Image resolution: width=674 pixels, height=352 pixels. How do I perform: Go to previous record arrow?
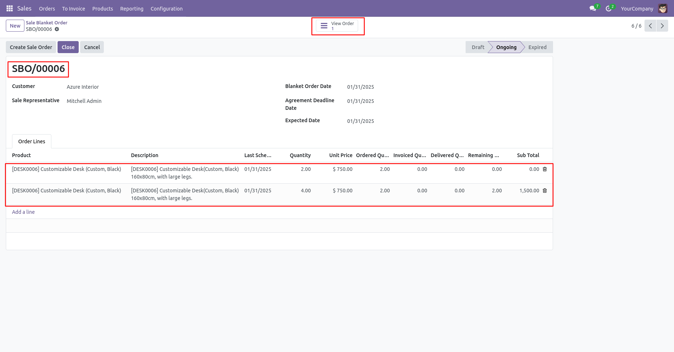pos(650,26)
